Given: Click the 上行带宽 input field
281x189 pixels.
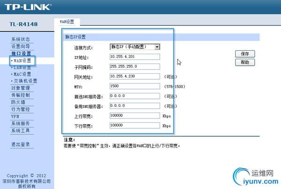Looking at the screenshot, I should pos(135,116).
